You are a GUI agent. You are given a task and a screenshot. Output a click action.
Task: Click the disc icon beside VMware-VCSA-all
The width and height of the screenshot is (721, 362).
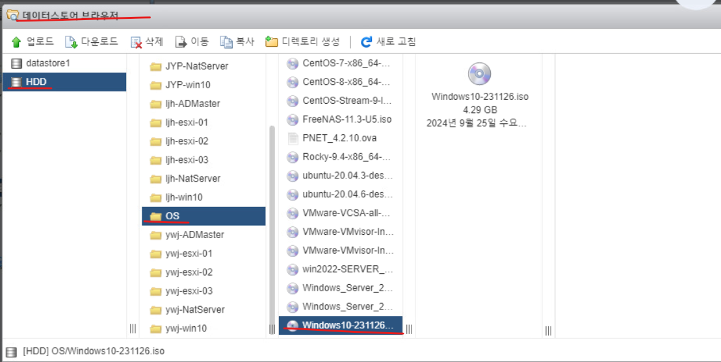click(293, 213)
